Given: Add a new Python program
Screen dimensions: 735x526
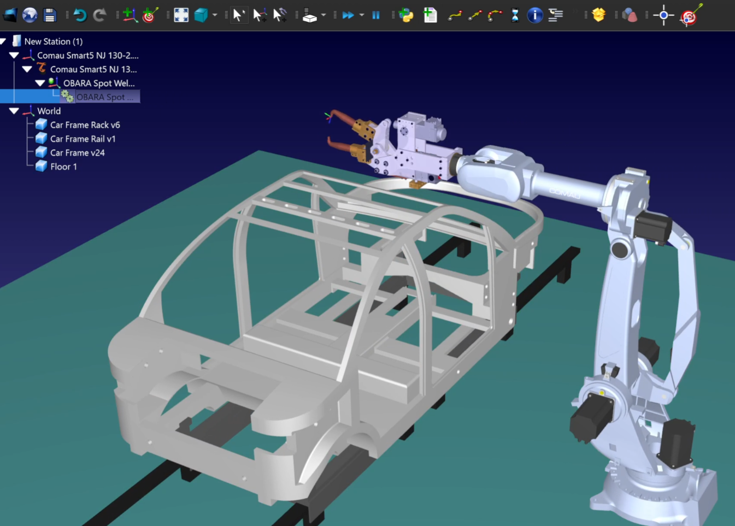Looking at the screenshot, I should [406, 15].
